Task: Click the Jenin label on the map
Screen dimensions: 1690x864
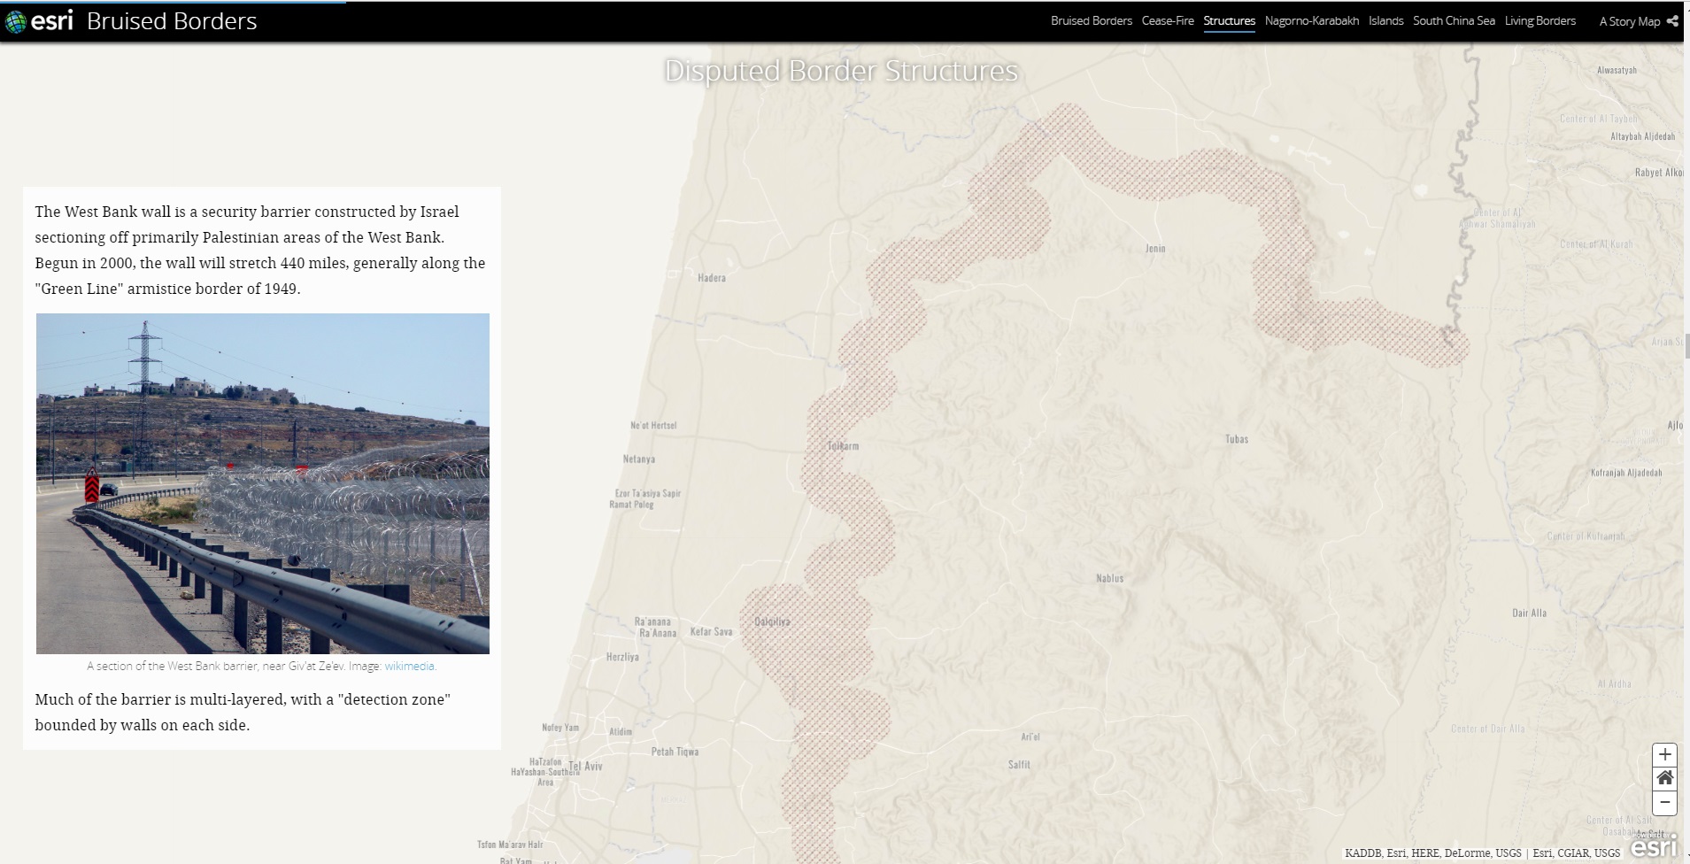Action: point(1155,249)
